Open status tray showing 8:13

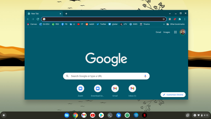click(201, 115)
